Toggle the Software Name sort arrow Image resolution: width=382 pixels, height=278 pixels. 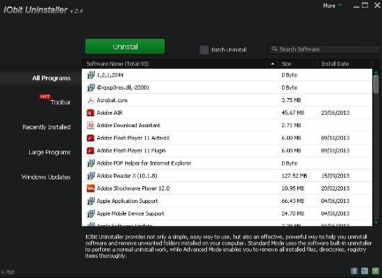coord(273,64)
